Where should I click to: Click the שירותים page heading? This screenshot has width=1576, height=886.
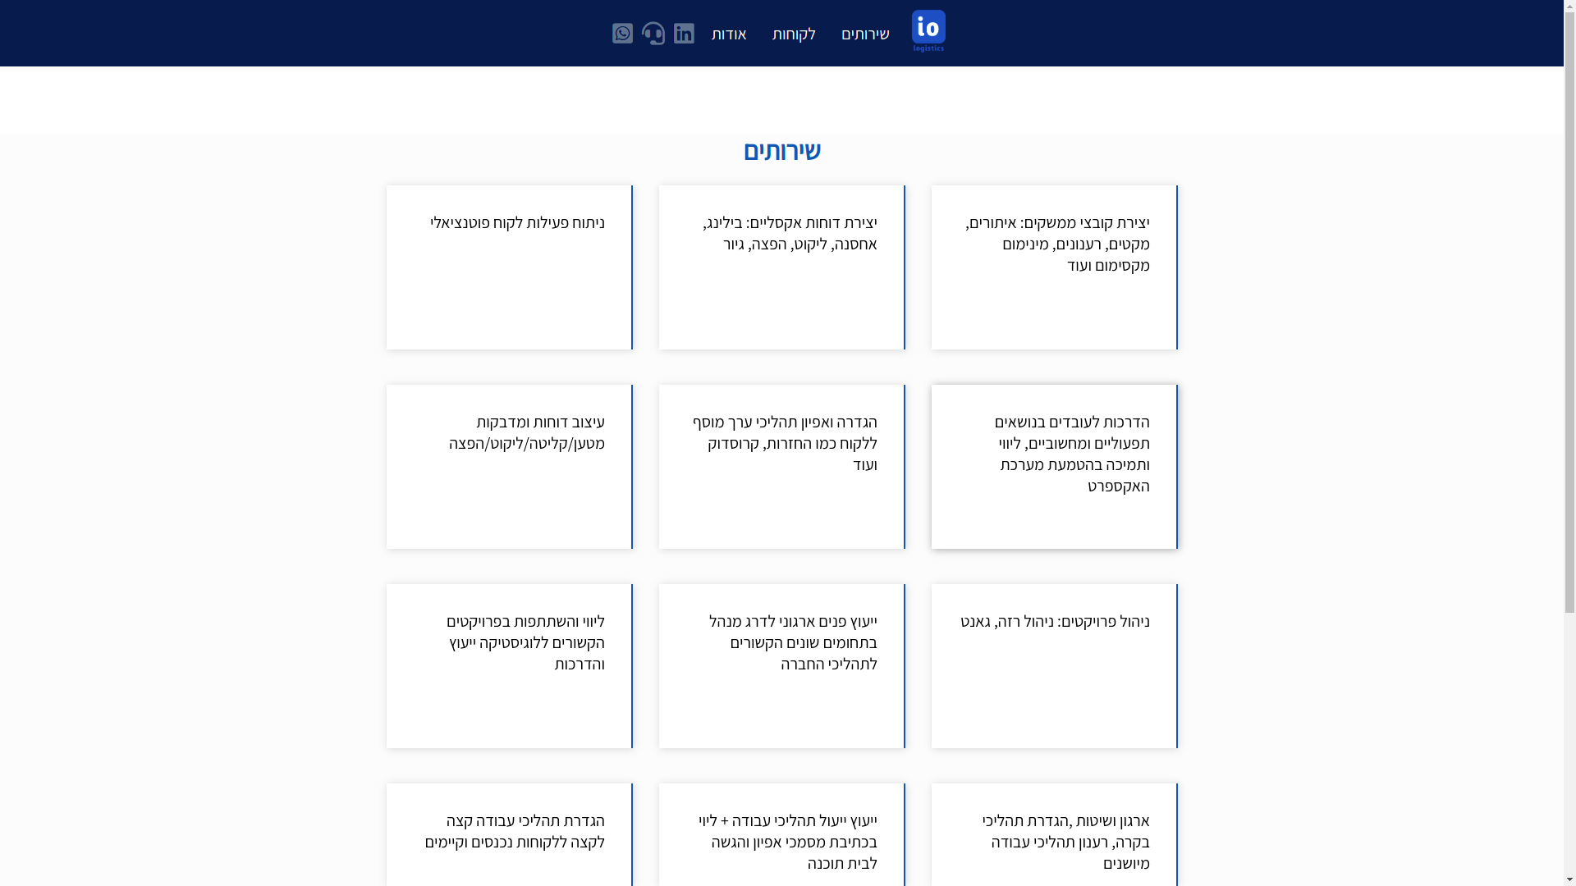pos(782,151)
